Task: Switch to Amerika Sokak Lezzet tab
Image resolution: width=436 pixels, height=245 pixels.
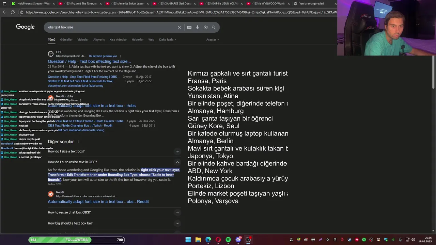Action: [128, 4]
